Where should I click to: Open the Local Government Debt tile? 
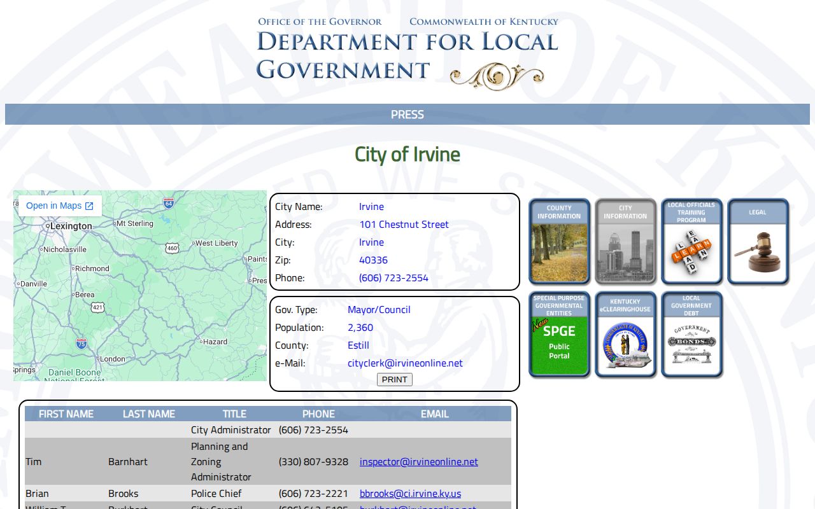tap(691, 335)
